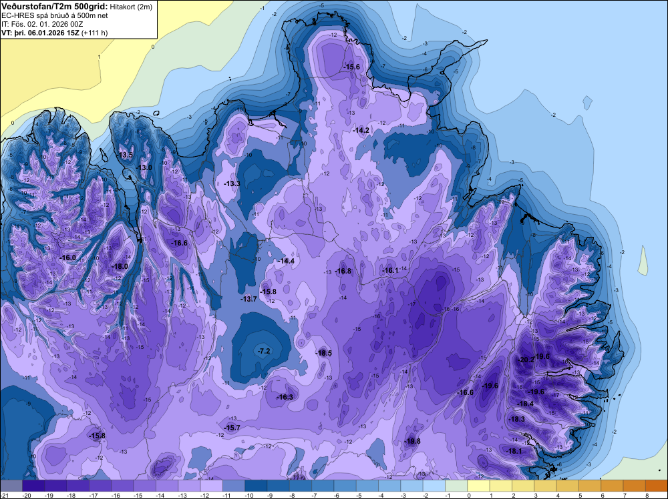This screenshot has height=499, width=668.
Task: Click the valid time 'VT: þri. 06.01.2026 15Z'
Action: point(41,33)
